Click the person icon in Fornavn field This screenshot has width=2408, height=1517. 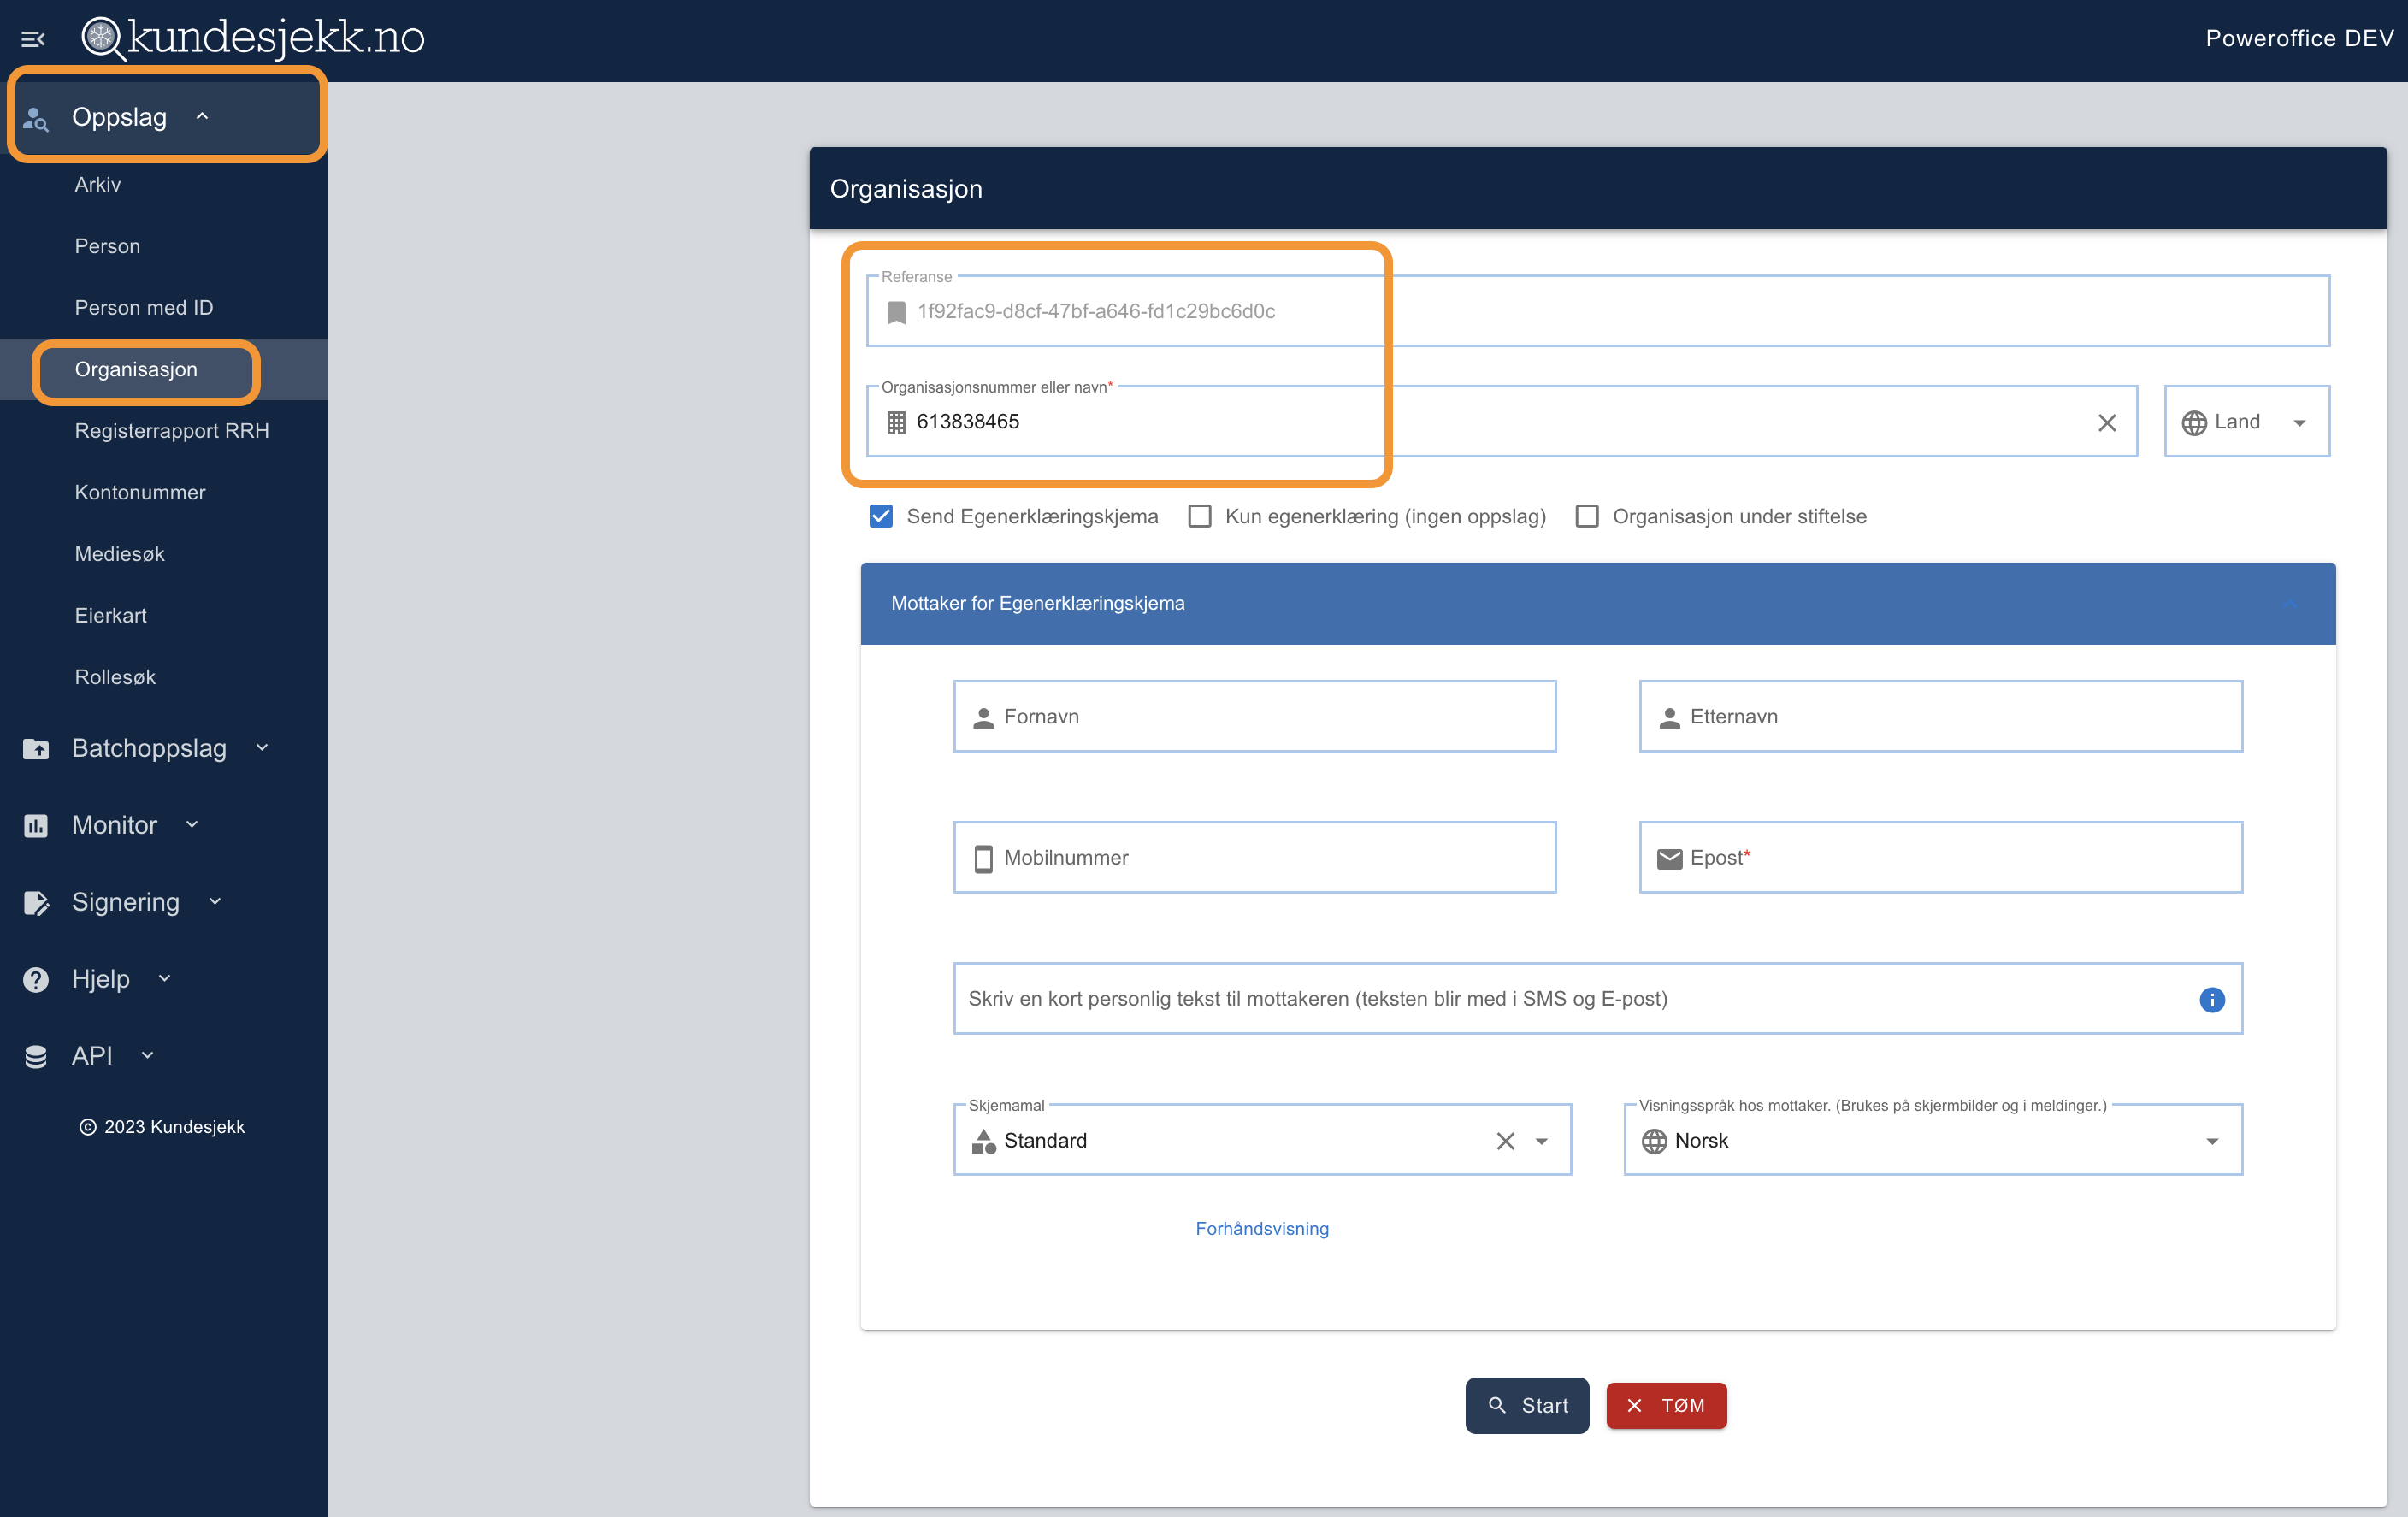(983, 717)
